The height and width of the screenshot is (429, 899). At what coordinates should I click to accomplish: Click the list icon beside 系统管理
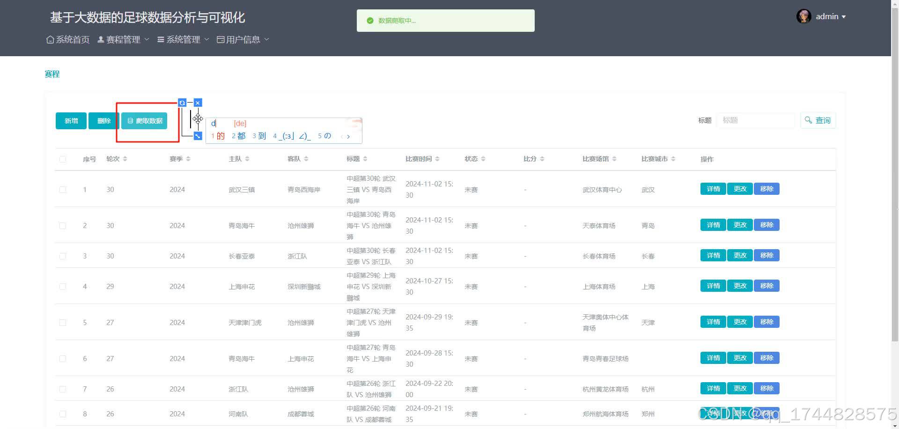[x=161, y=40]
